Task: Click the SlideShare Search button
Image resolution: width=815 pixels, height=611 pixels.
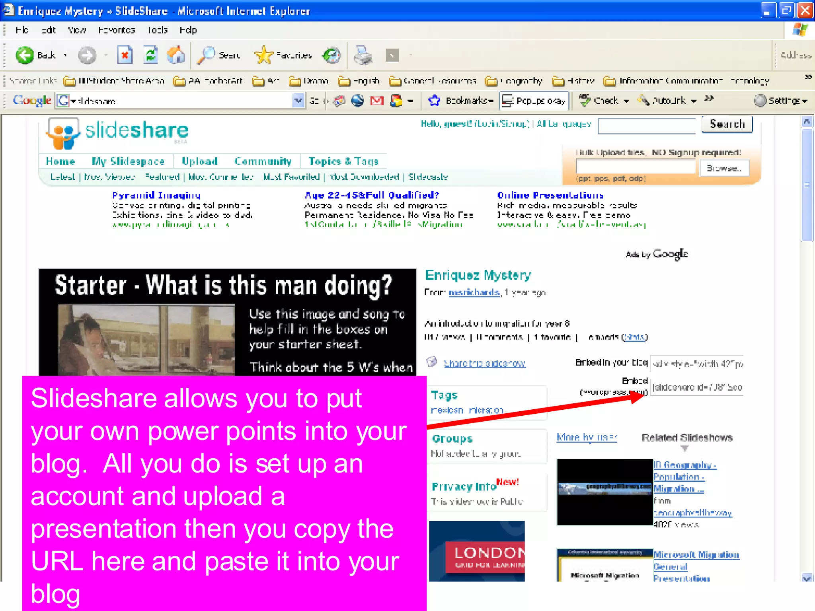Action: [727, 124]
